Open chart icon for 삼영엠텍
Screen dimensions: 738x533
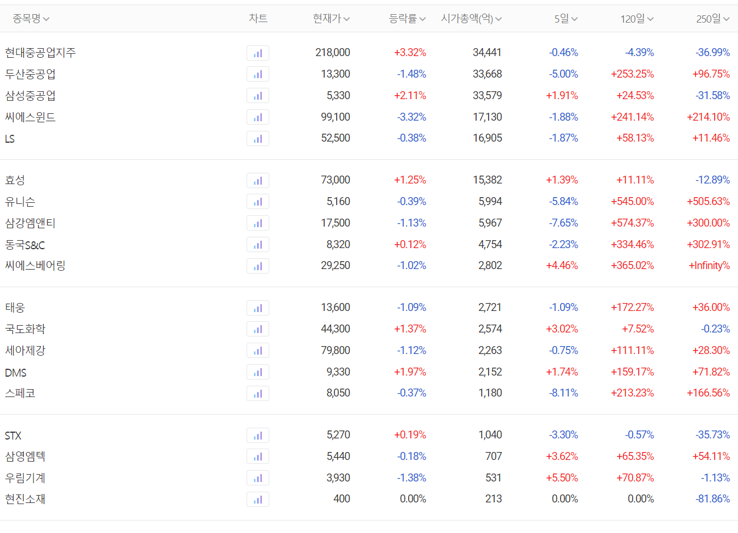(x=258, y=457)
